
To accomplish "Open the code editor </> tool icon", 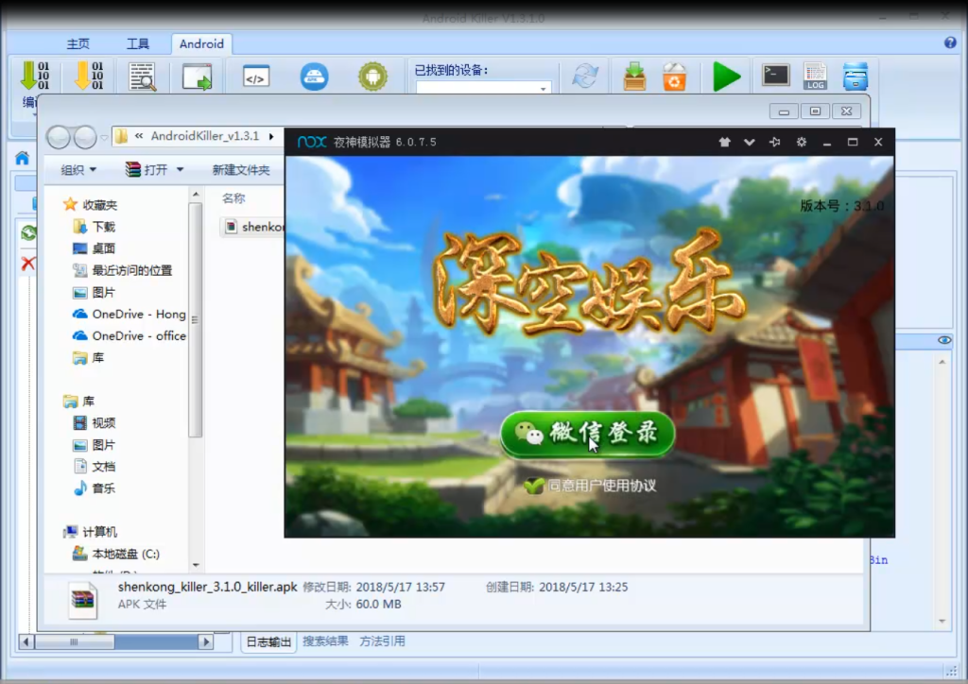I will (x=255, y=77).
